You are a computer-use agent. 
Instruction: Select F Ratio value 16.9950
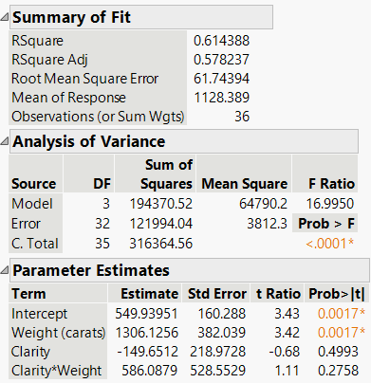[x=330, y=204]
